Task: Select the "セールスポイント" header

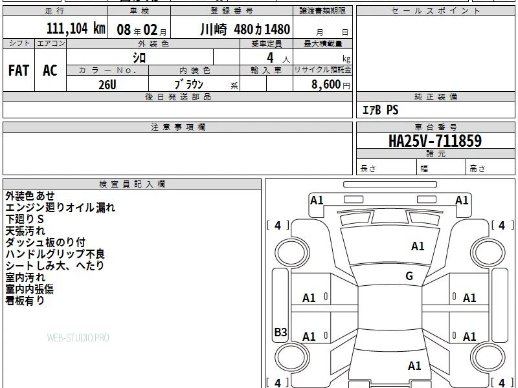Action: 435,11
